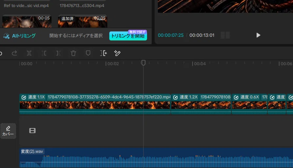The image size is (293, 168).
Task: Click the 00:02 ruler mark
Action: (113, 64)
